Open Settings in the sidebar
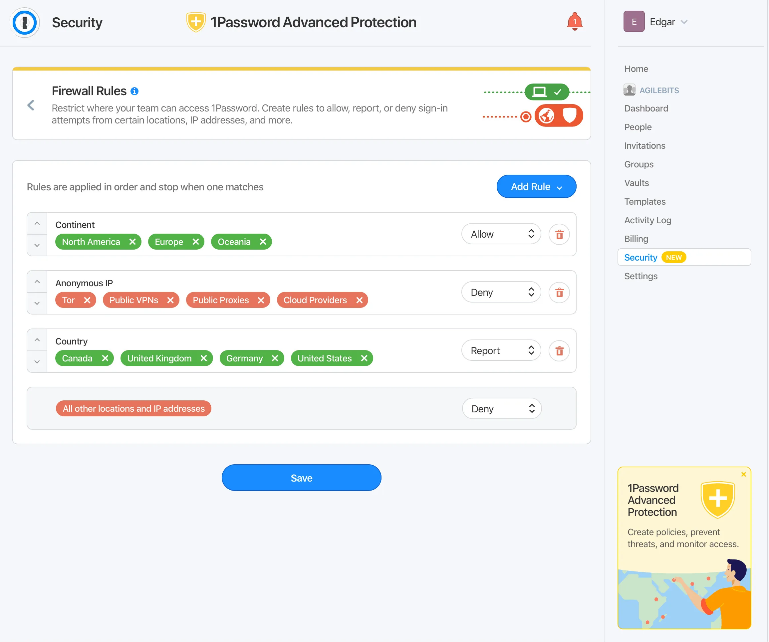 pos(641,276)
